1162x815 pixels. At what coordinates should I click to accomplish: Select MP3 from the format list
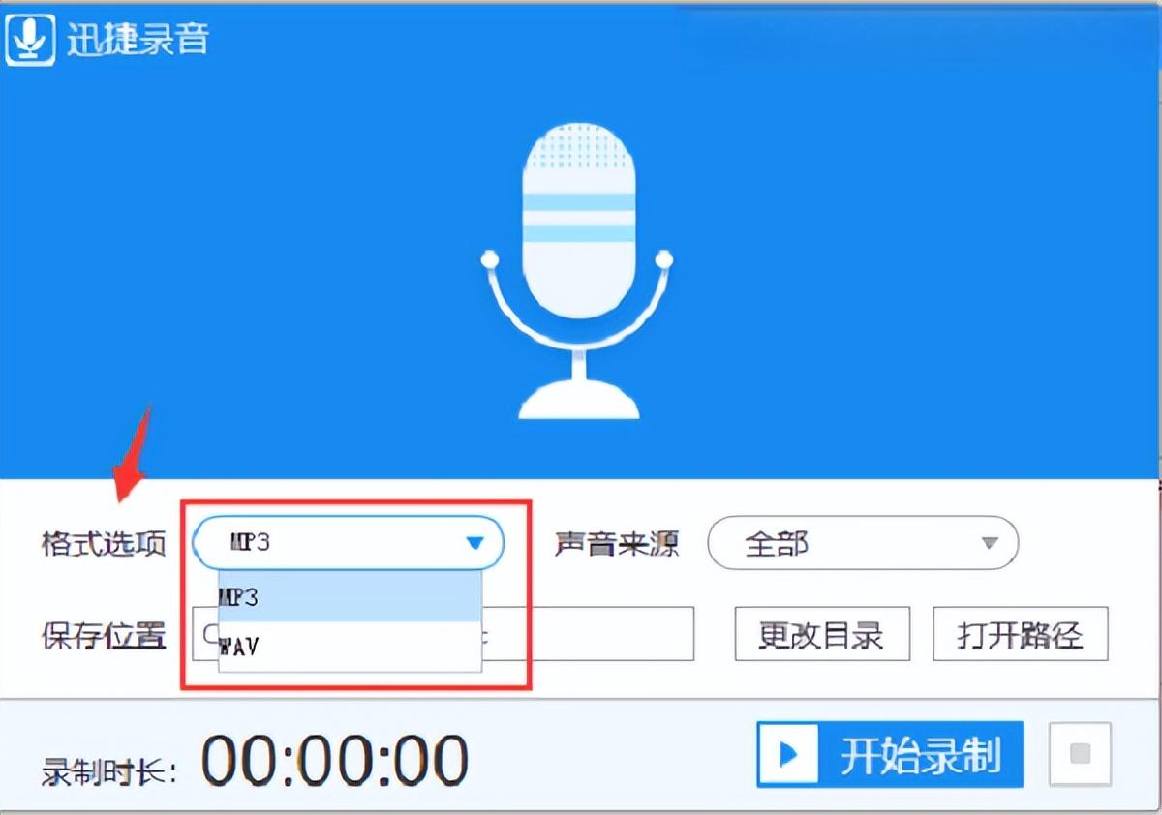pos(349,597)
